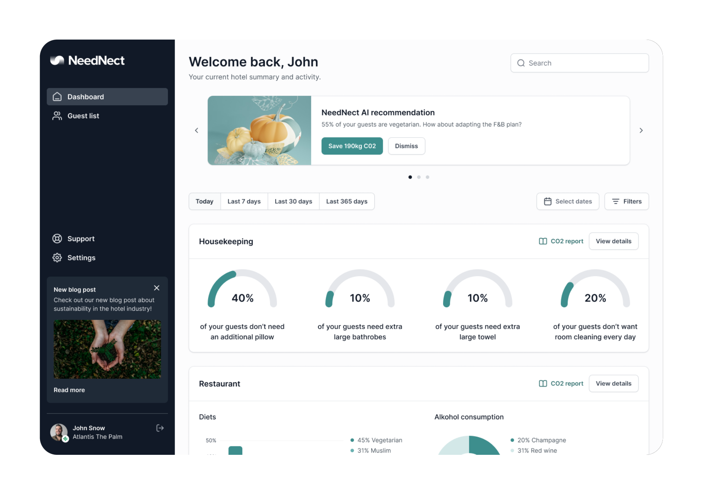Image resolution: width=712 pixels, height=487 pixels.
Task: Open Support in the sidebar
Action: tap(107, 239)
